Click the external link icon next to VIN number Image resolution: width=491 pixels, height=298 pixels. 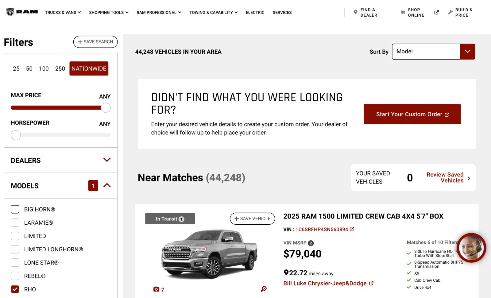[352, 229]
